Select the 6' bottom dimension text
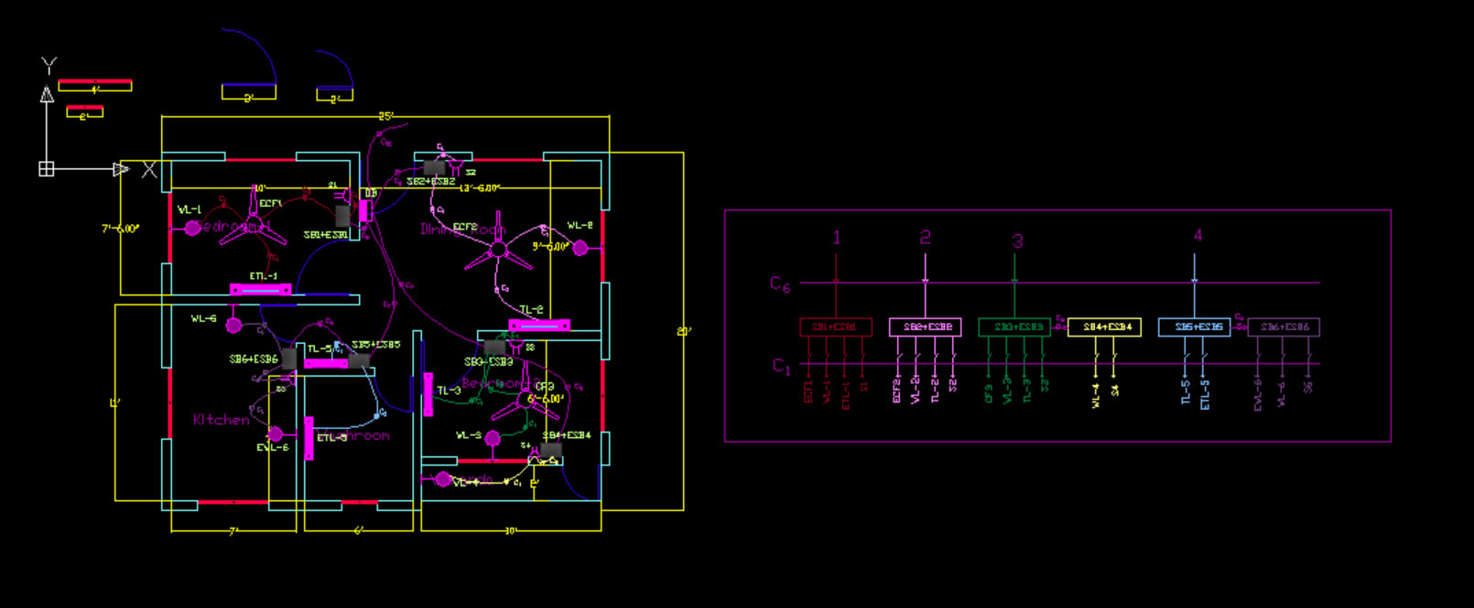The image size is (1474, 608). tap(358, 531)
